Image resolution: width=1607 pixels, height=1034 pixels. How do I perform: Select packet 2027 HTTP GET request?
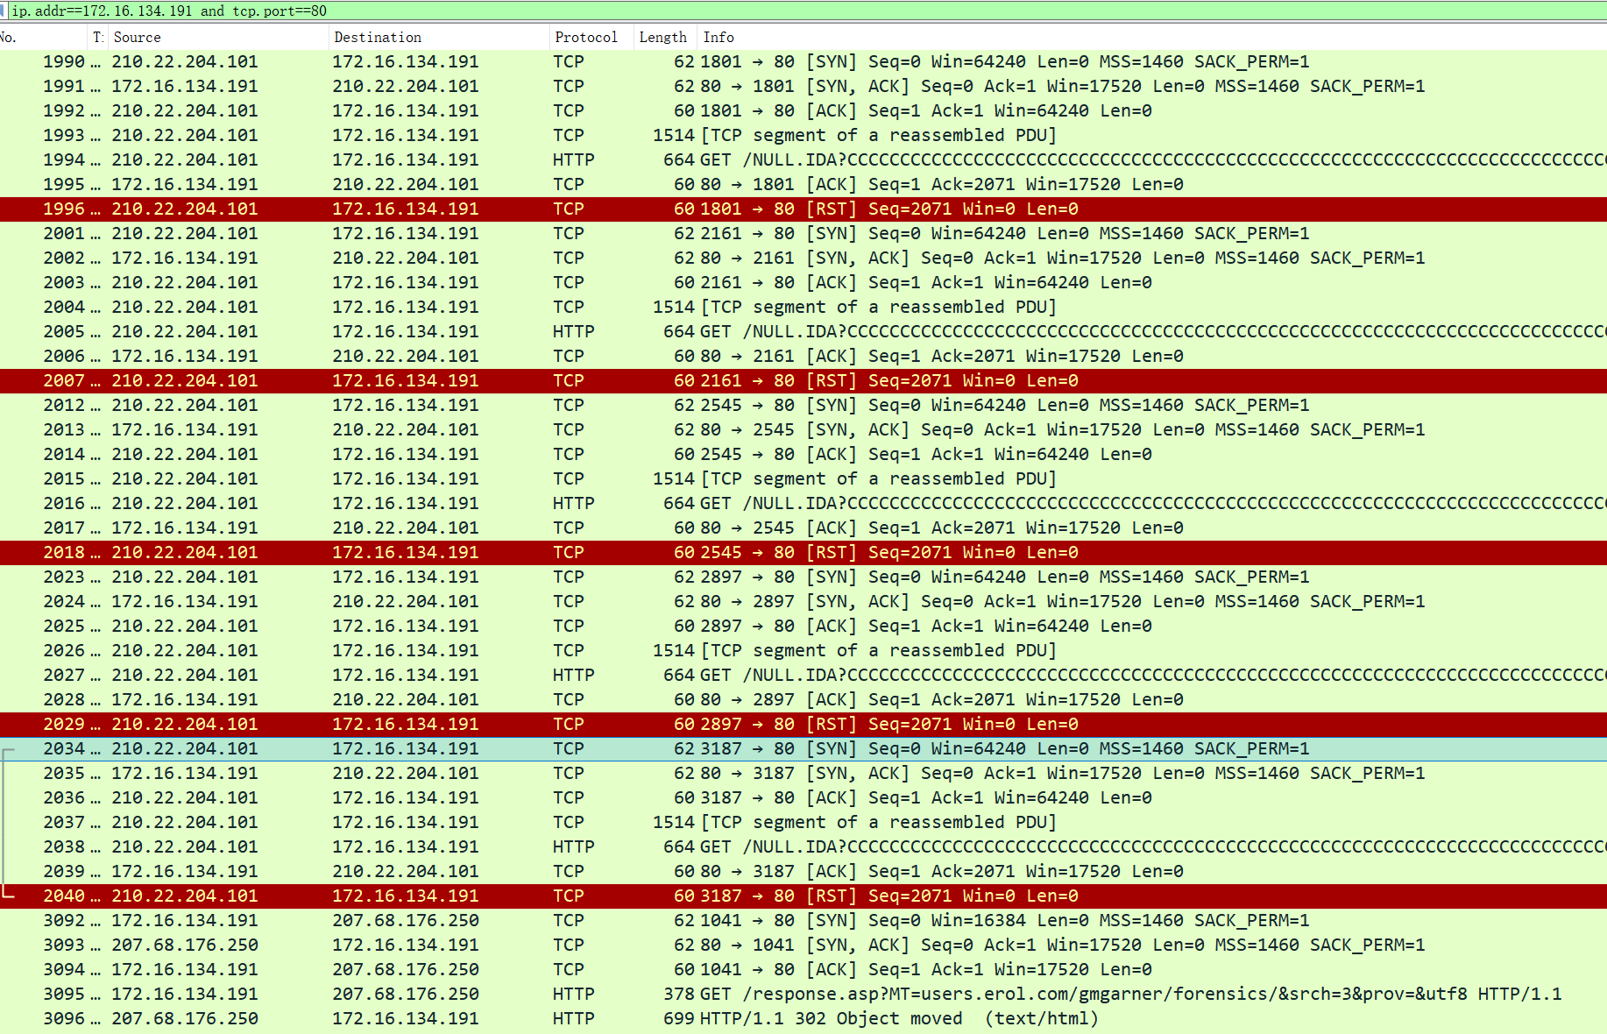(803, 675)
